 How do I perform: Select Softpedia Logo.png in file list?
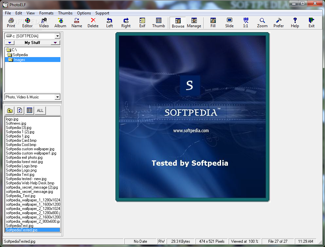(21, 170)
